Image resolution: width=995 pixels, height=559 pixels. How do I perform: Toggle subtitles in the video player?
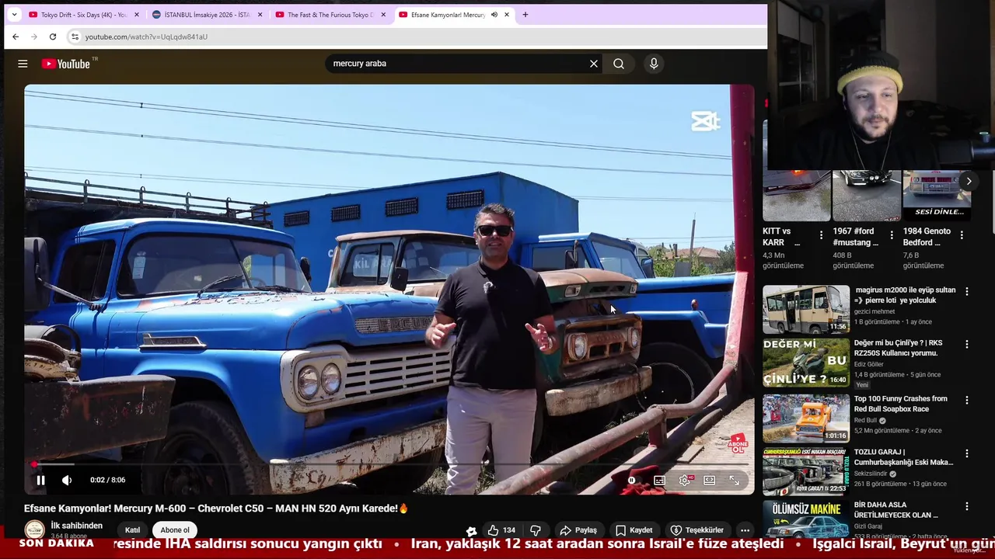tap(659, 480)
